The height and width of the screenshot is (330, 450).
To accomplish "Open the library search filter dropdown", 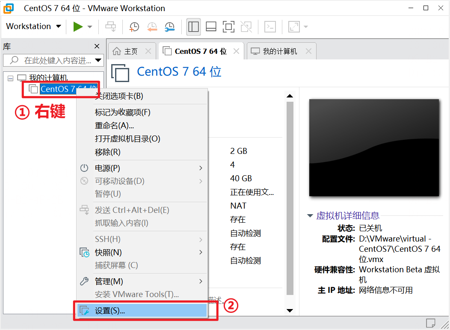I will [98, 60].
